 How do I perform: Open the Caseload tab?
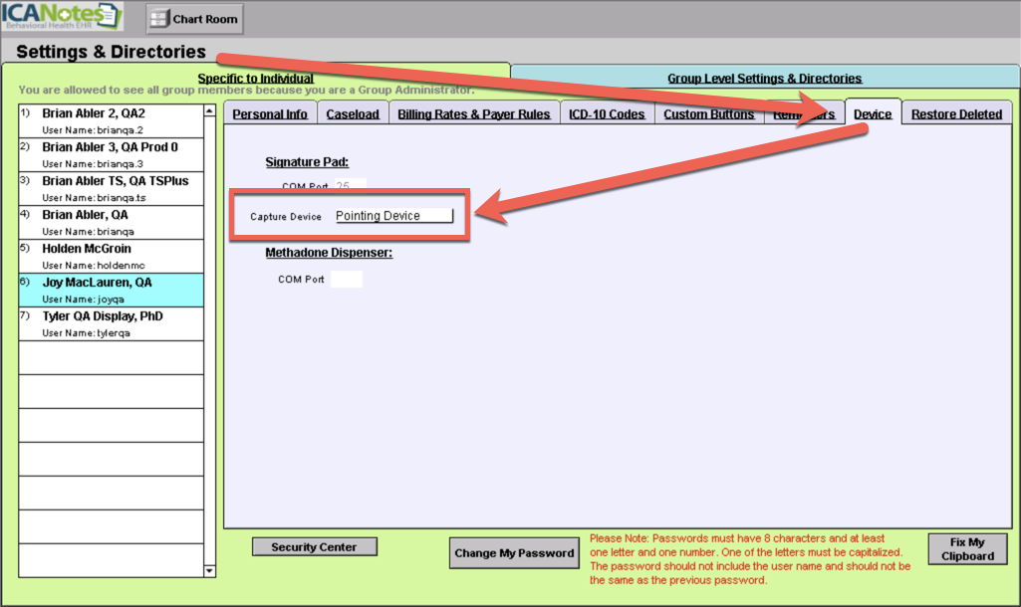[353, 114]
